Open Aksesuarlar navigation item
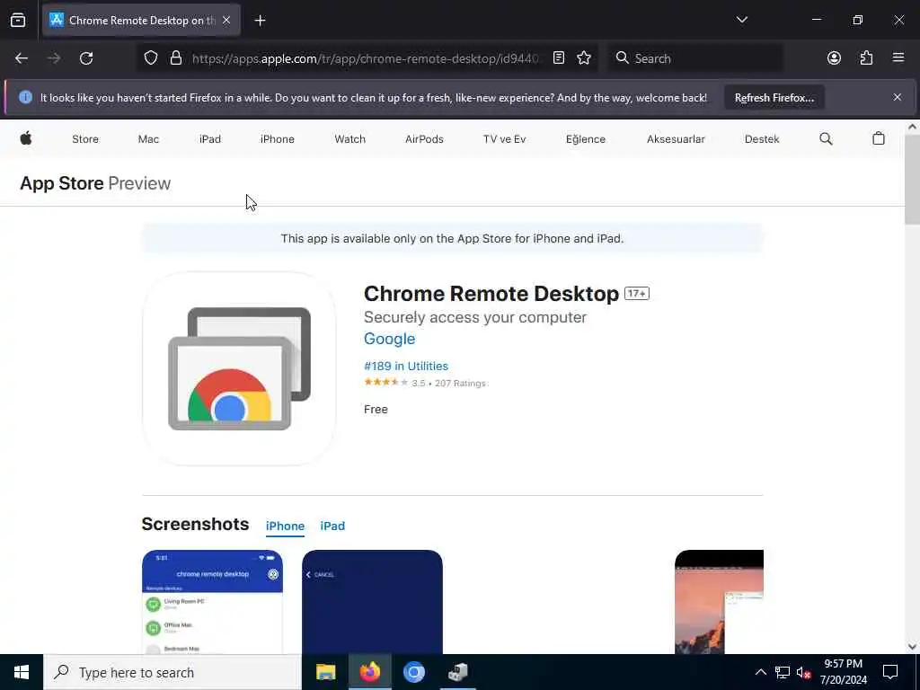Viewport: 920px width, 690px height. pos(676,139)
